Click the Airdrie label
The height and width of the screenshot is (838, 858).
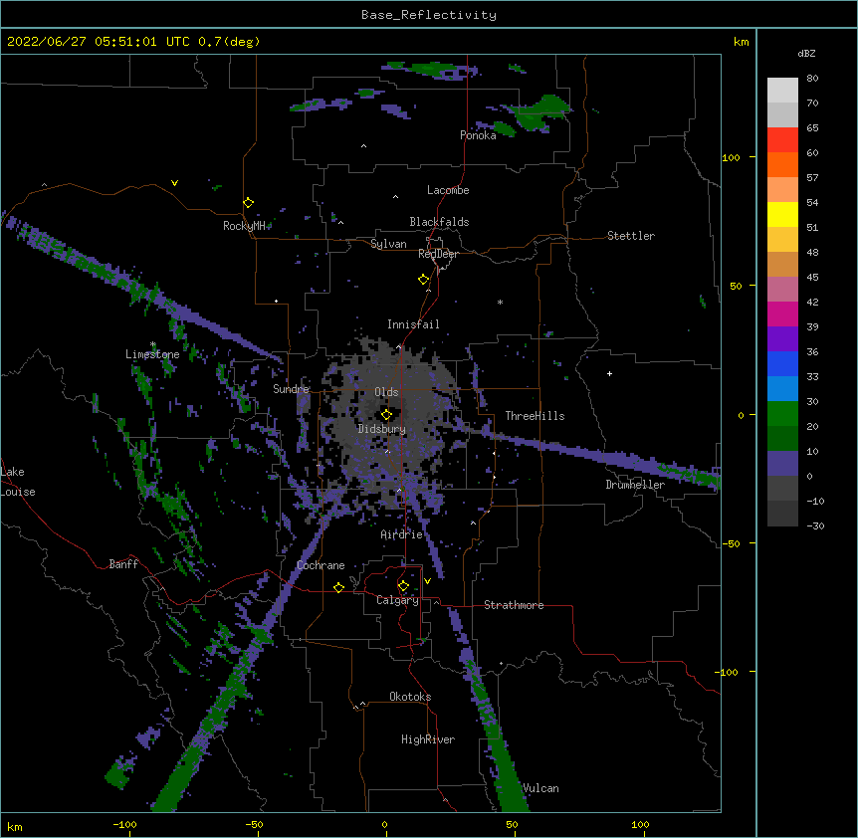coord(402,534)
